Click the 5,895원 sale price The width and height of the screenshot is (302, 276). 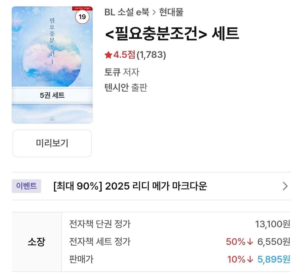274,260
